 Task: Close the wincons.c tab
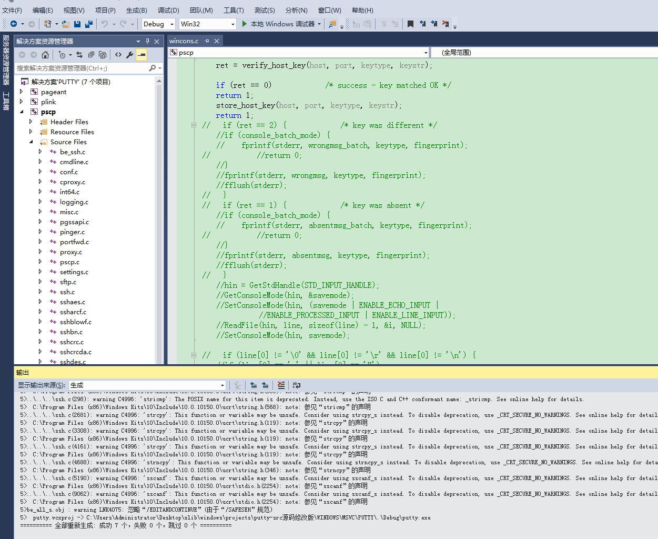point(217,41)
